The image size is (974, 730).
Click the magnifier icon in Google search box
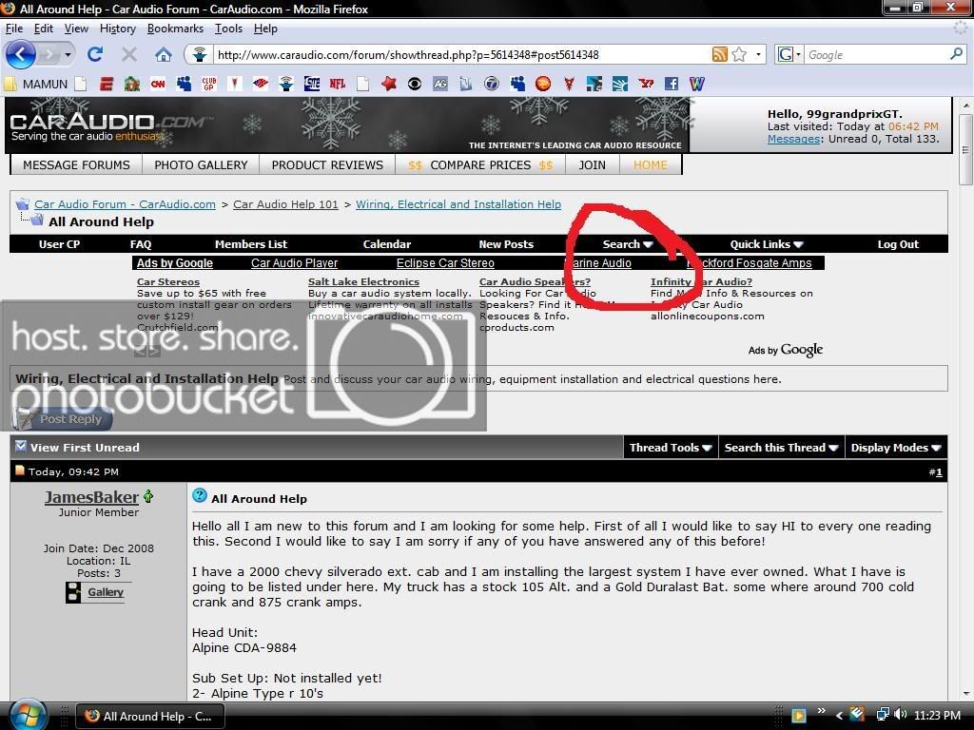coord(956,54)
